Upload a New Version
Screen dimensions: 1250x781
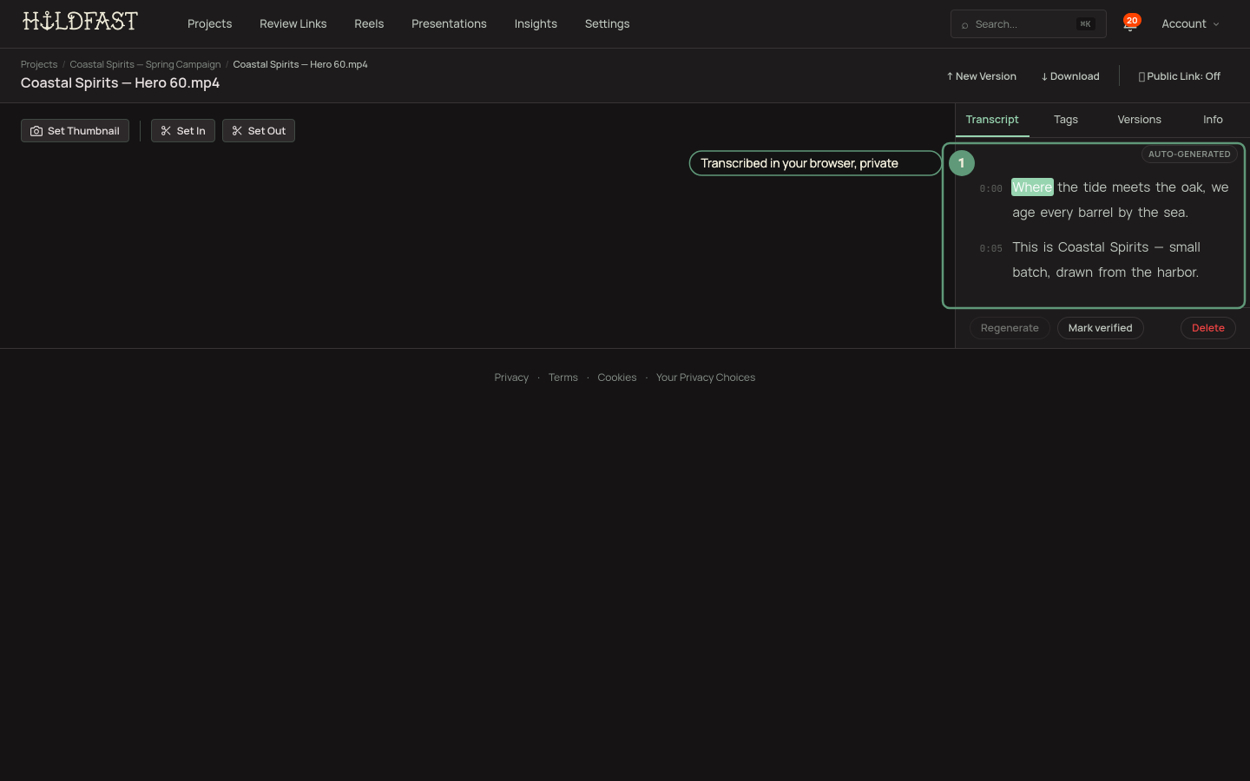pos(981,76)
